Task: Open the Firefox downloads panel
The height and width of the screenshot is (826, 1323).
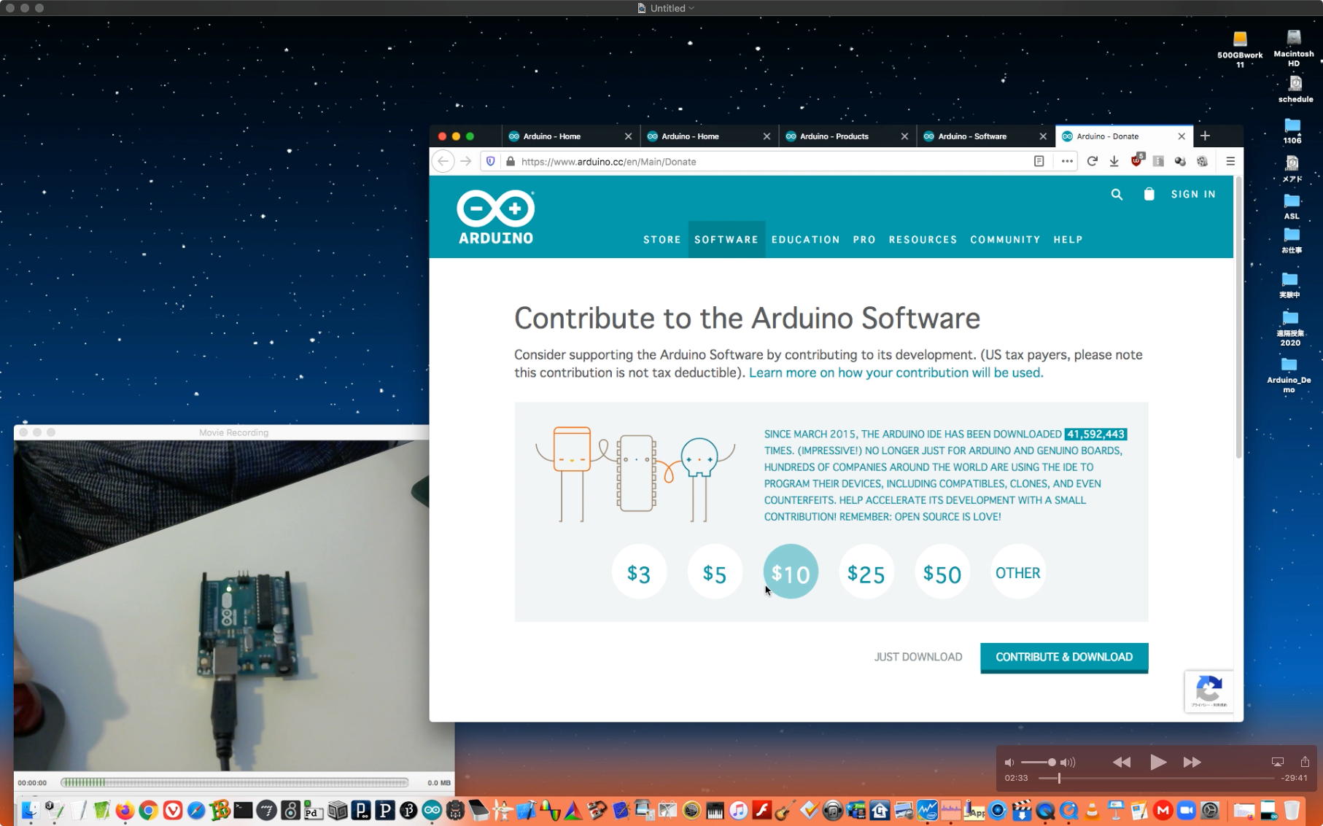Action: coord(1114,161)
